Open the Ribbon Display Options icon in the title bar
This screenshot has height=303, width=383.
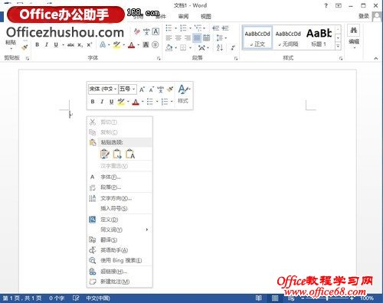point(339,5)
